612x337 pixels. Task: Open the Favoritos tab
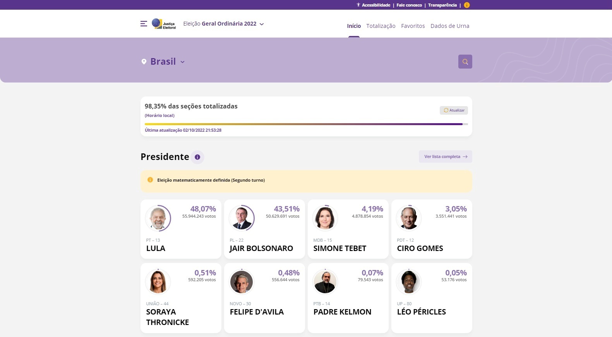click(x=413, y=26)
